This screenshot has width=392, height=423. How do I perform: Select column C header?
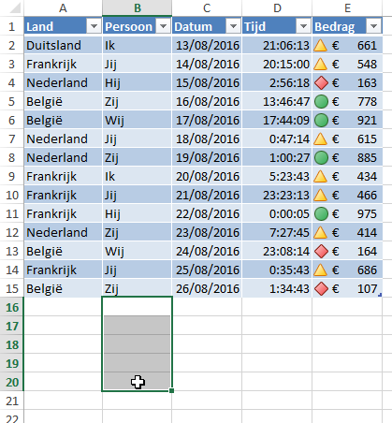point(207,7)
